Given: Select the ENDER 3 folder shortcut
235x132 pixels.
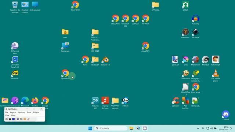Looking at the screenshot, I should click(95, 35).
